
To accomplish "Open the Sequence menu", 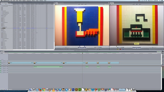I will point(29,1).
